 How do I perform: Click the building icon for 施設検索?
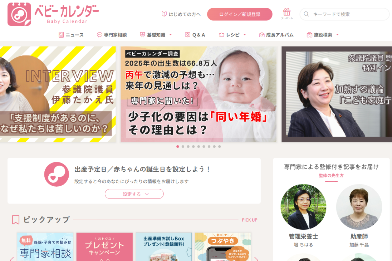click(309, 35)
